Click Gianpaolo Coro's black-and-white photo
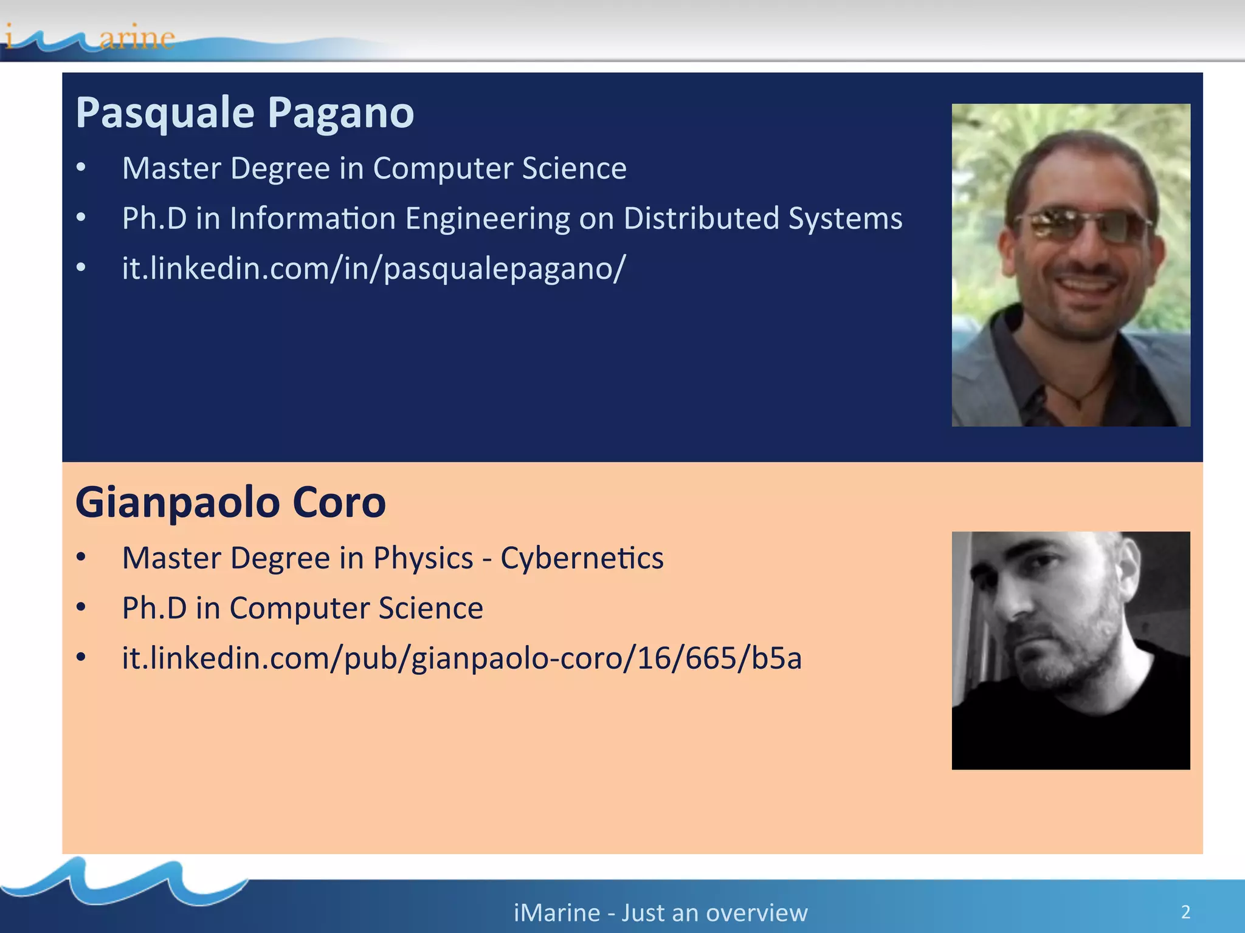Viewport: 1245px width, 933px height. (x=1071, y=651)
